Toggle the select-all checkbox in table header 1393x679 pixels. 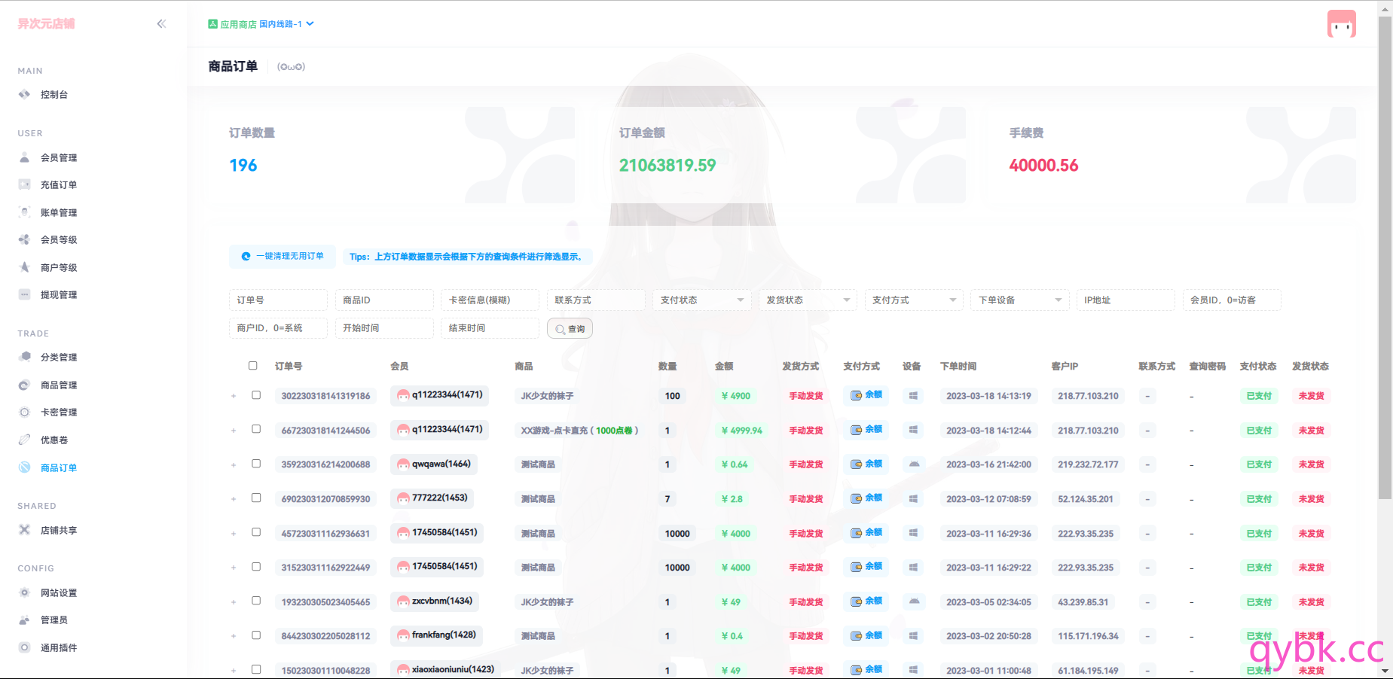tap(253, 366)
